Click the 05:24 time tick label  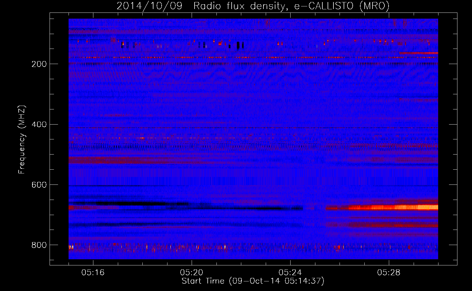click(290, 273)
